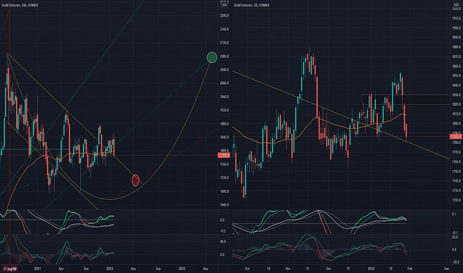Click the 1890.0 price level on daily axis
This screenshot has width=463, height=273.
coord(456,37)
